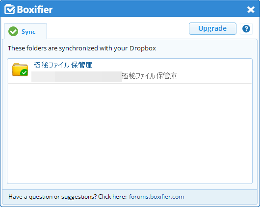
Task: Click the green Sync status checkmark
Action: click(13, 31)
